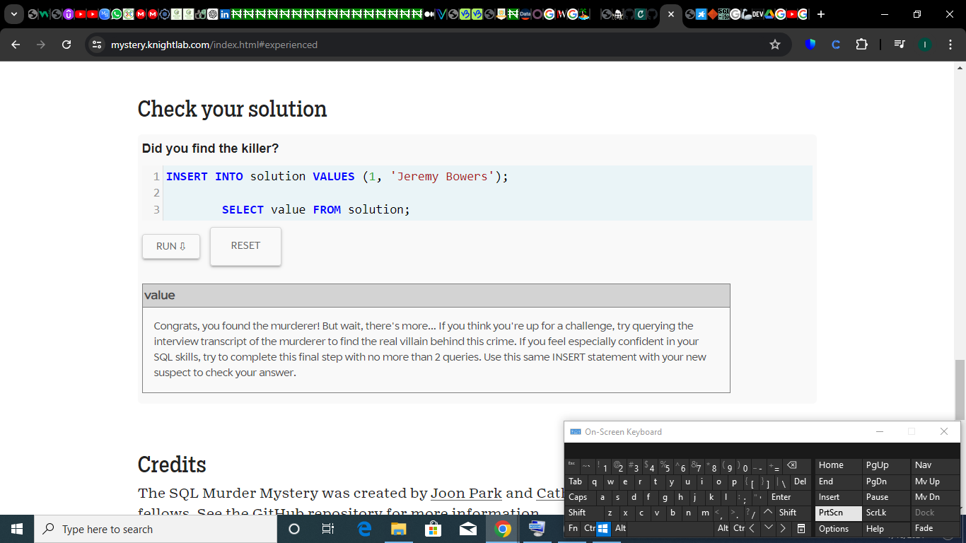Screen dimensions: 966x543
Task: Open site information icon in address bar
Action: click(x=98, y=45)
